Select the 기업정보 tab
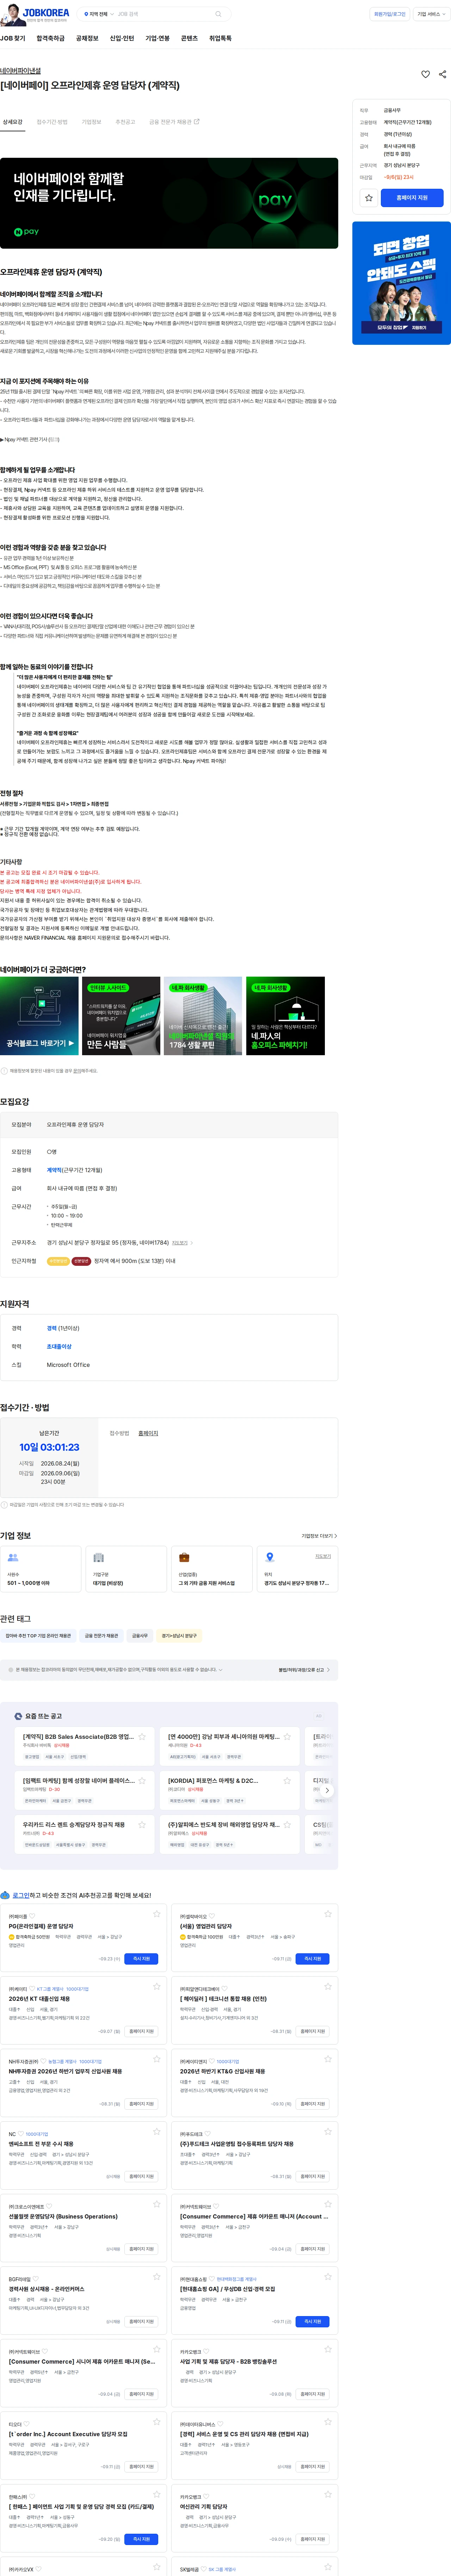The width and height of the screenshot is (451, 2576). click(x=91, y=122)
